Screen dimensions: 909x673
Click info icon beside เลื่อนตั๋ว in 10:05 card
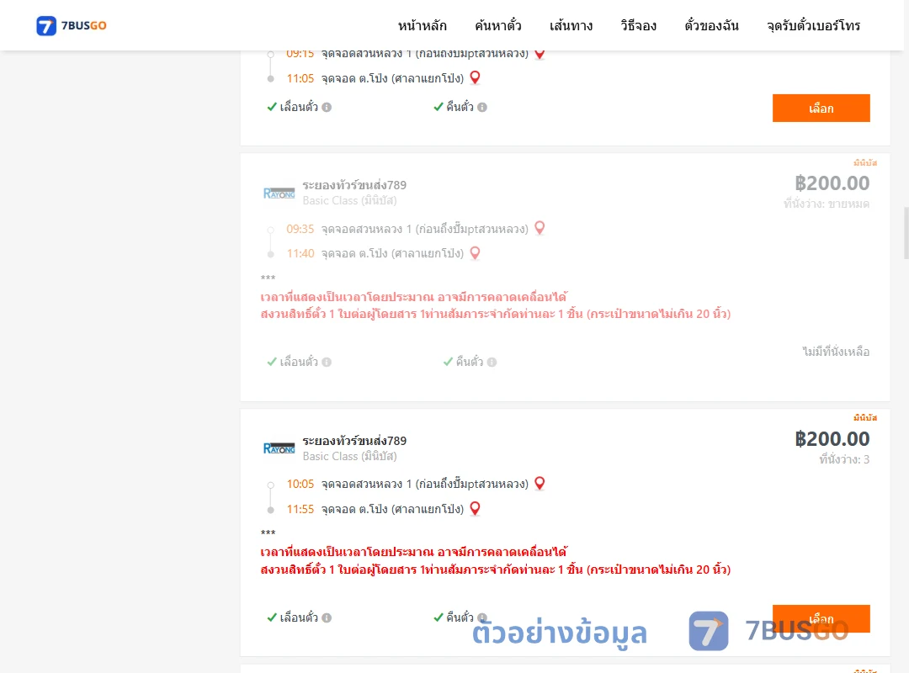coord(327,618)
